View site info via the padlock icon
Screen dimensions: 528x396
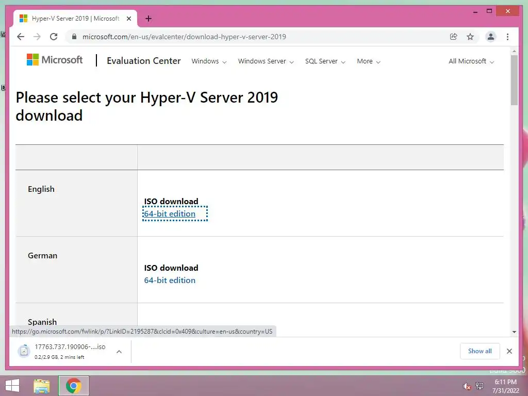point(74,37)
